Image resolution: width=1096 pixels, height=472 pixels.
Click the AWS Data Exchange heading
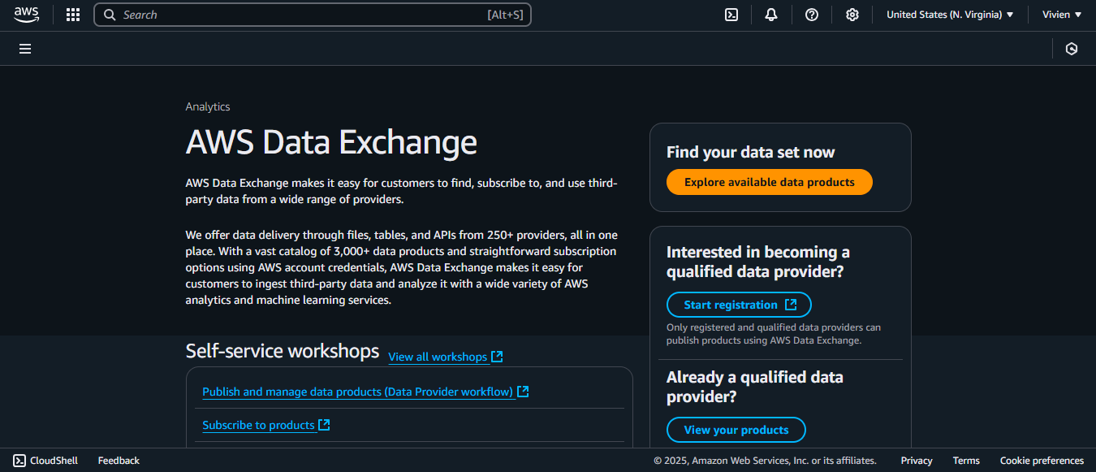click(331, 142)
